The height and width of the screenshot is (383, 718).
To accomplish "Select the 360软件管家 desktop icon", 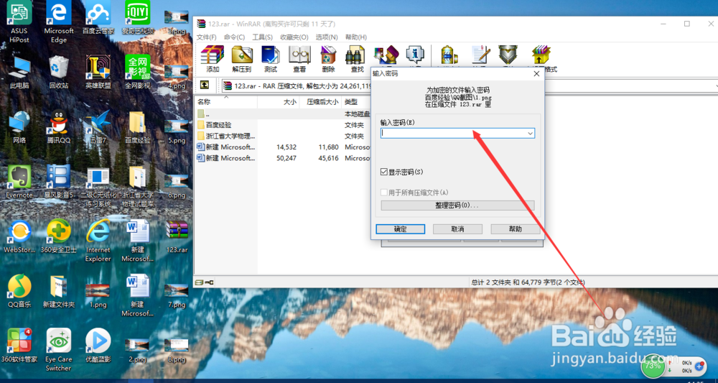I will (x=19, y=346).
